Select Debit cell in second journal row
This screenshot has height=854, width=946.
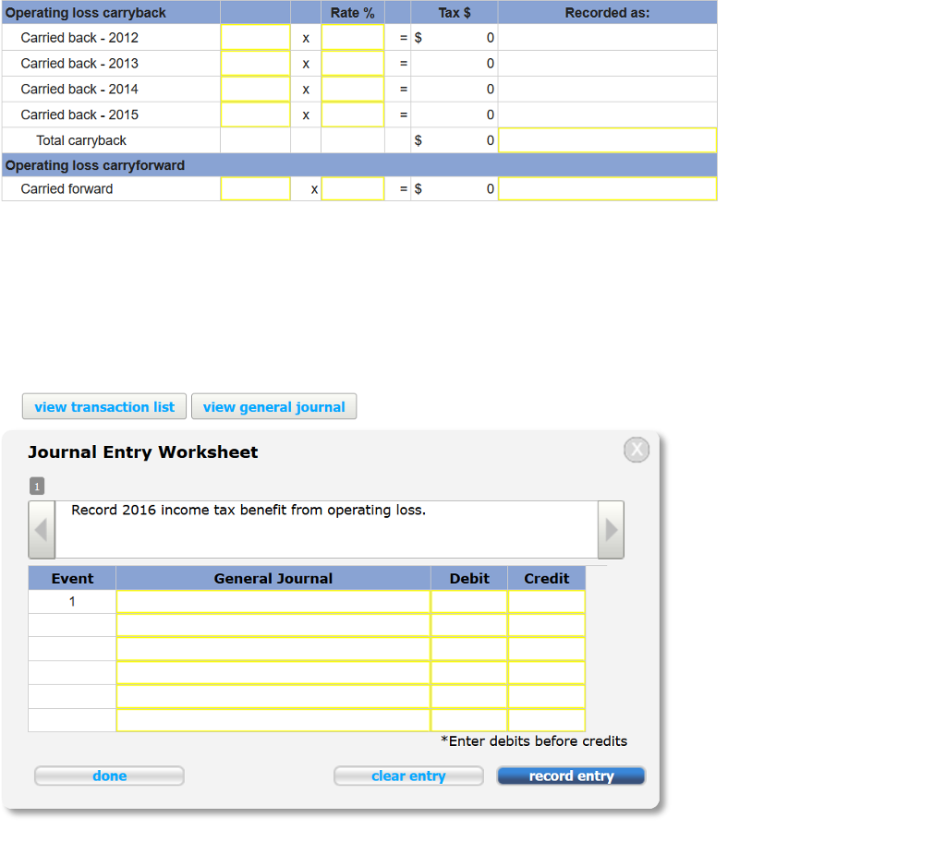[x=469, y=625]
